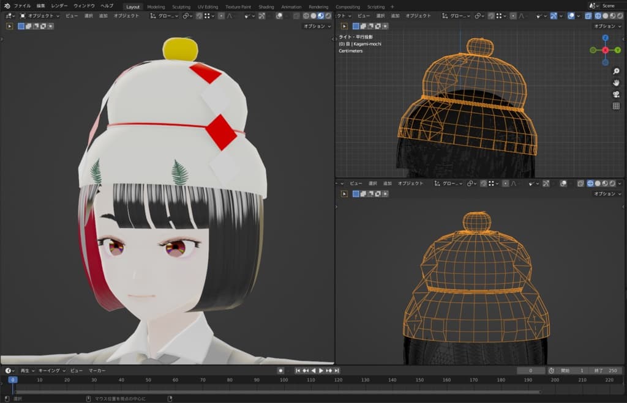Expand the オプション dropdown in left viewport
The image size is (627, 403).
(x=317, y=26)
